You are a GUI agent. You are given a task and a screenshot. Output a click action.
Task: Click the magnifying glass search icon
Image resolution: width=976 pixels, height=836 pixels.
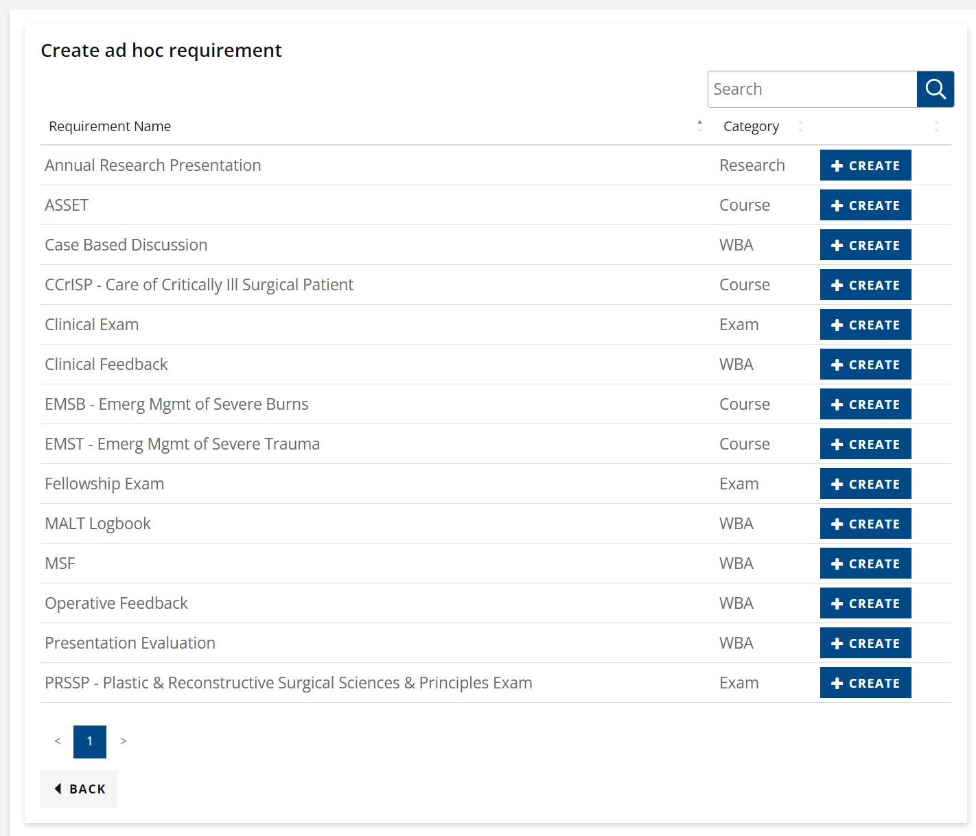pyautogui.click(x=935, y=89)
